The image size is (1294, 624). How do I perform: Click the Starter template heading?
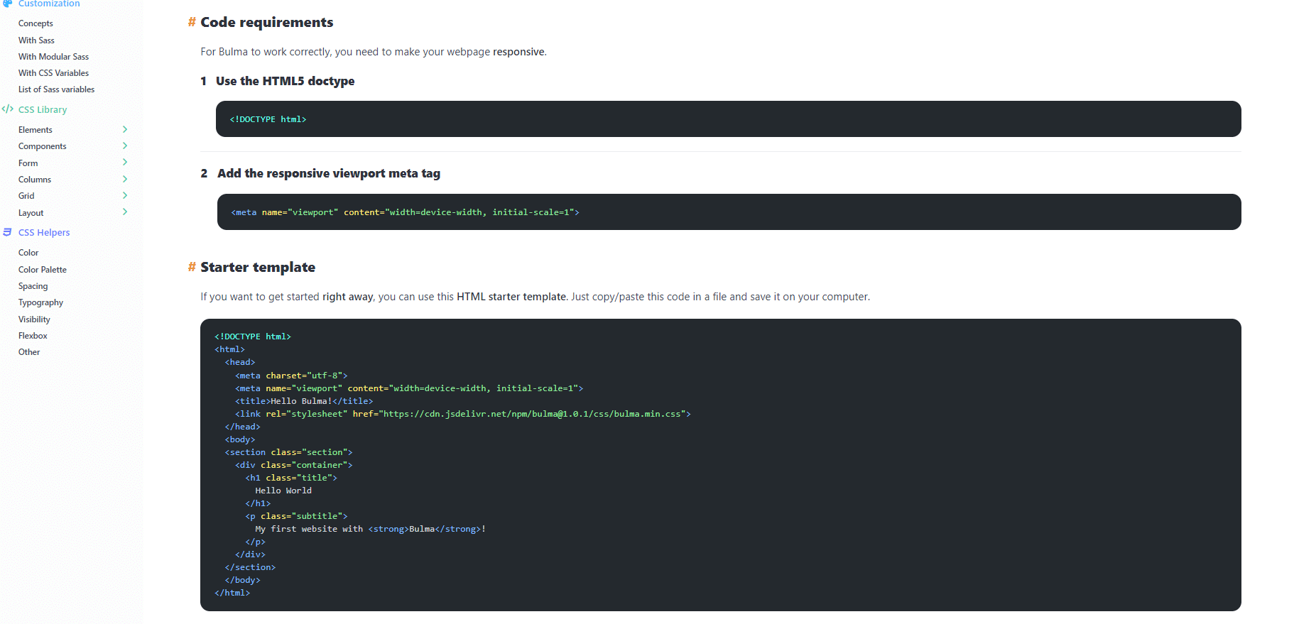click(x=258, y=267)
